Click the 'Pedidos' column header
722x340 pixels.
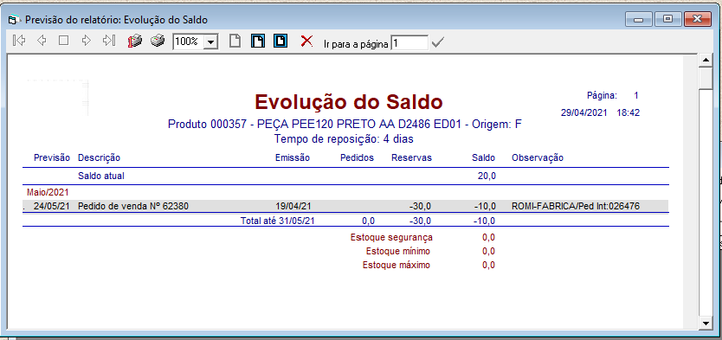pyautogui.click(x=357, y=157)
